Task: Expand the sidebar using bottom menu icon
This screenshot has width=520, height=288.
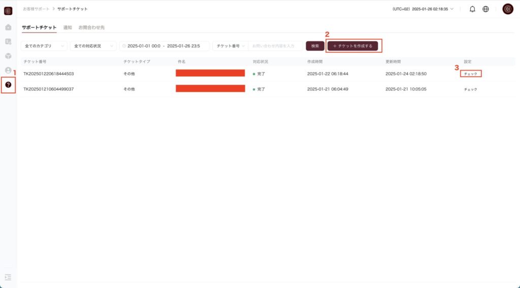Action: (8, 277)
